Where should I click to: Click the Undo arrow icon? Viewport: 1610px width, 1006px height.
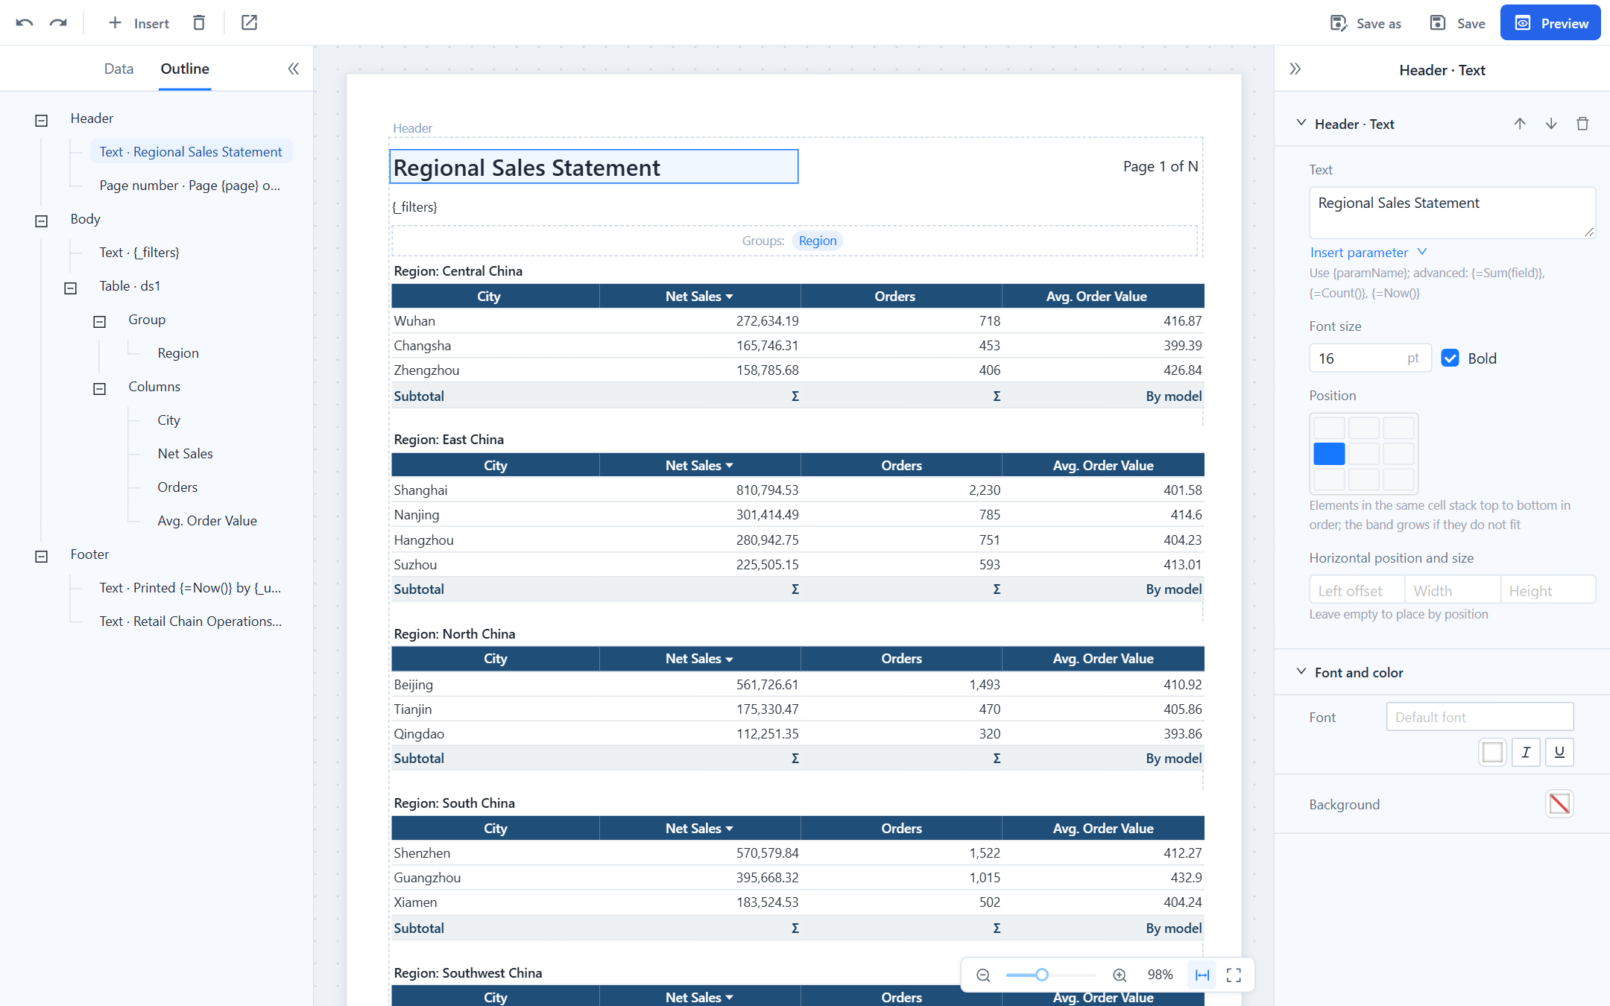click(x=25, y=23)
